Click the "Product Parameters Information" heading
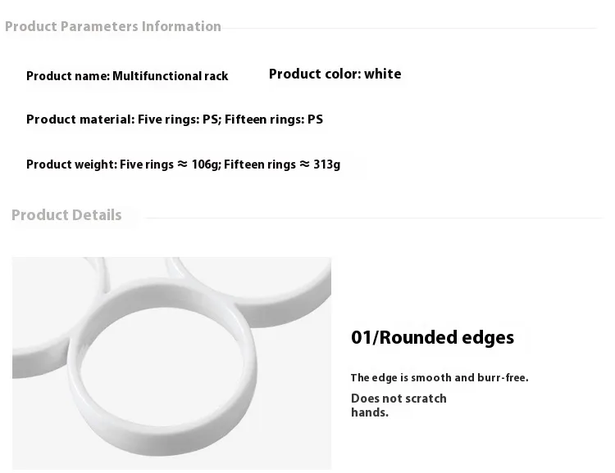Viewport: 615px width, 473px height. click(113, 26)
